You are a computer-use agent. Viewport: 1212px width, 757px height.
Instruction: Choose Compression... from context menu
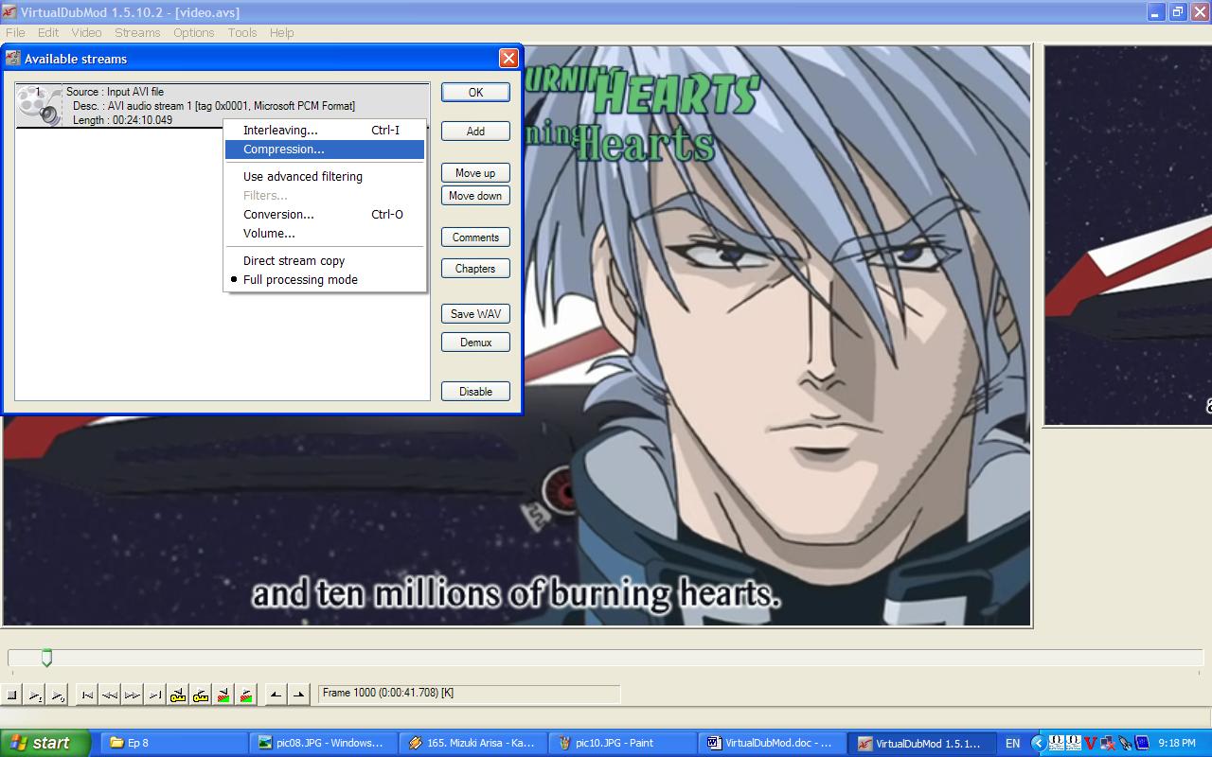[324, 150]
